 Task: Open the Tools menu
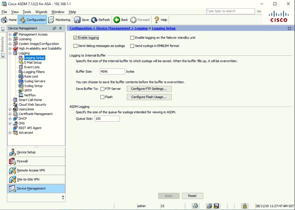tap(27, 12)
